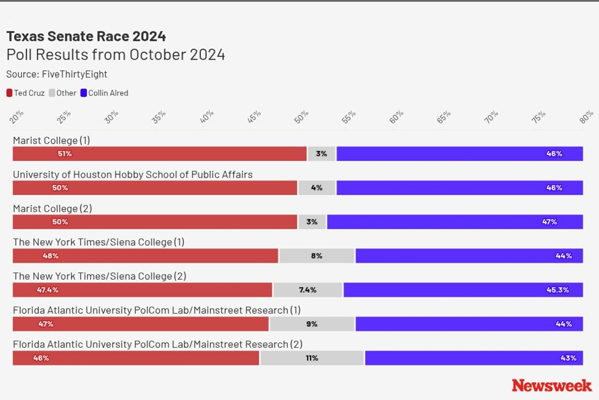This screenshot has height=400, width=599.
Task: Click the Poll Results from October 2024 subtitle
Action: 116,55
